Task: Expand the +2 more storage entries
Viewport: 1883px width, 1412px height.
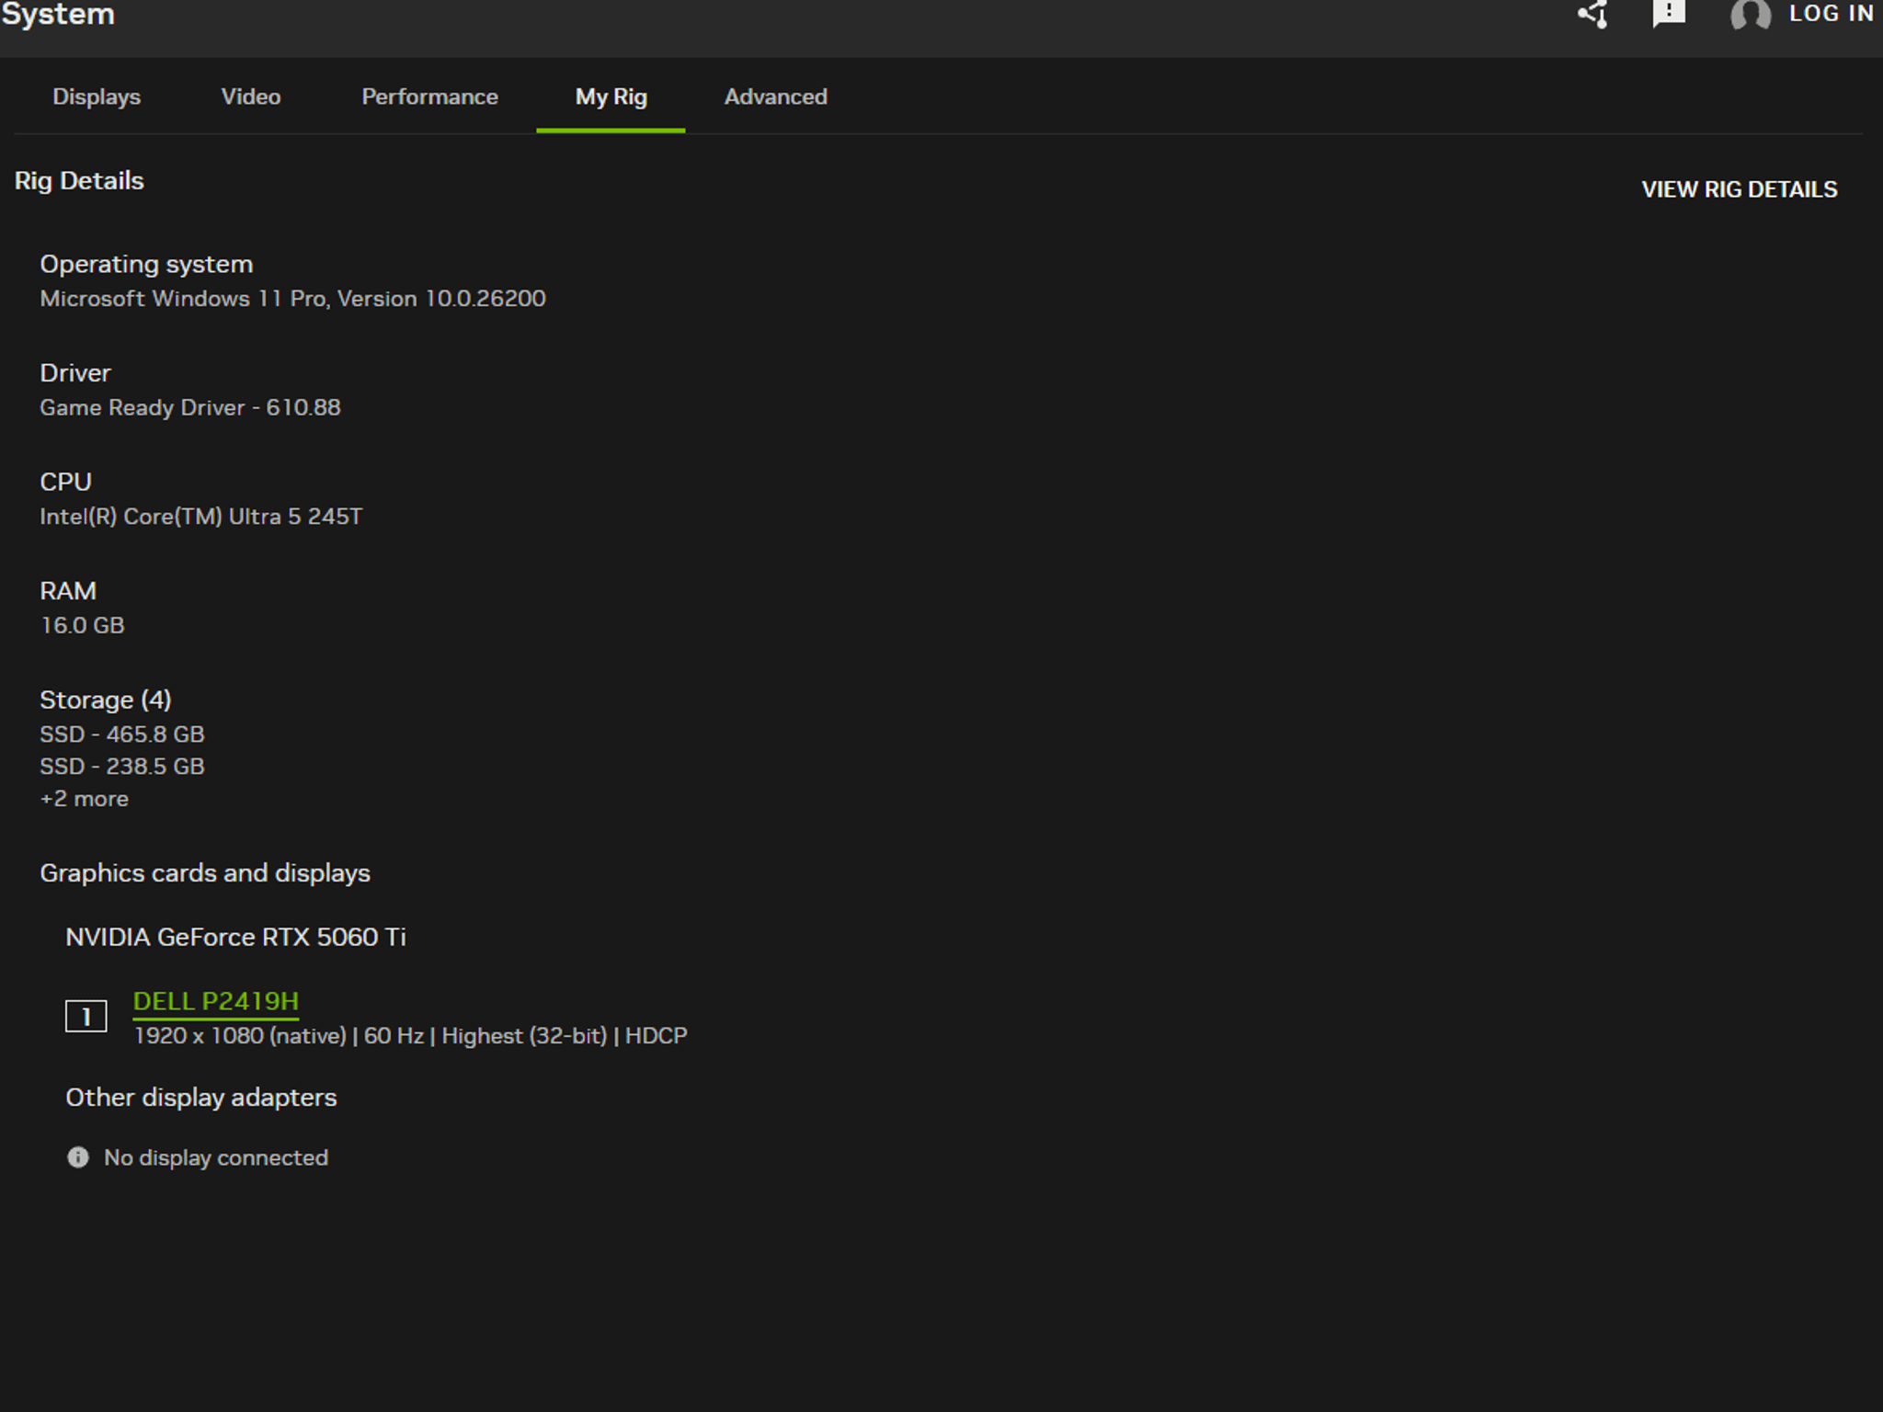Action: [x=84, y=799]
